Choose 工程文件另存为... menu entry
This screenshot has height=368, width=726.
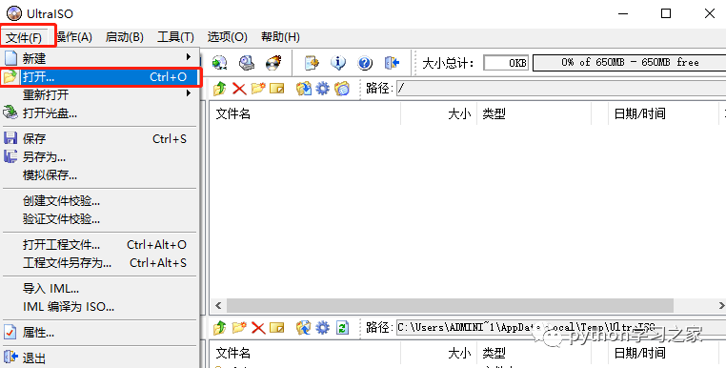pos(99,263)
